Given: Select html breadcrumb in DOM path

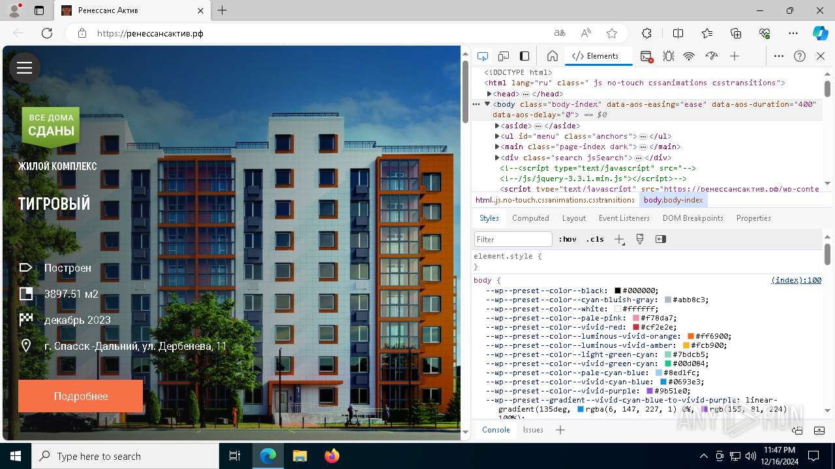Looking at the screenshot, I should pos(555,200).
